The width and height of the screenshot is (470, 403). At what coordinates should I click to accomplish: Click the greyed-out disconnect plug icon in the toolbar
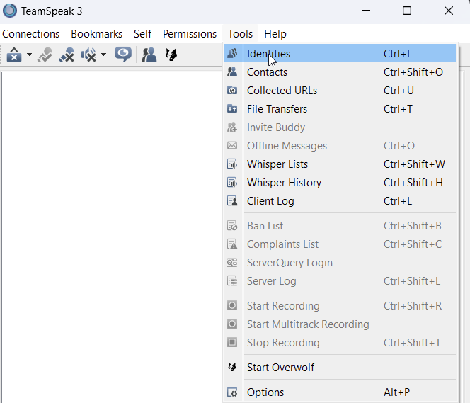pos(45,55)
